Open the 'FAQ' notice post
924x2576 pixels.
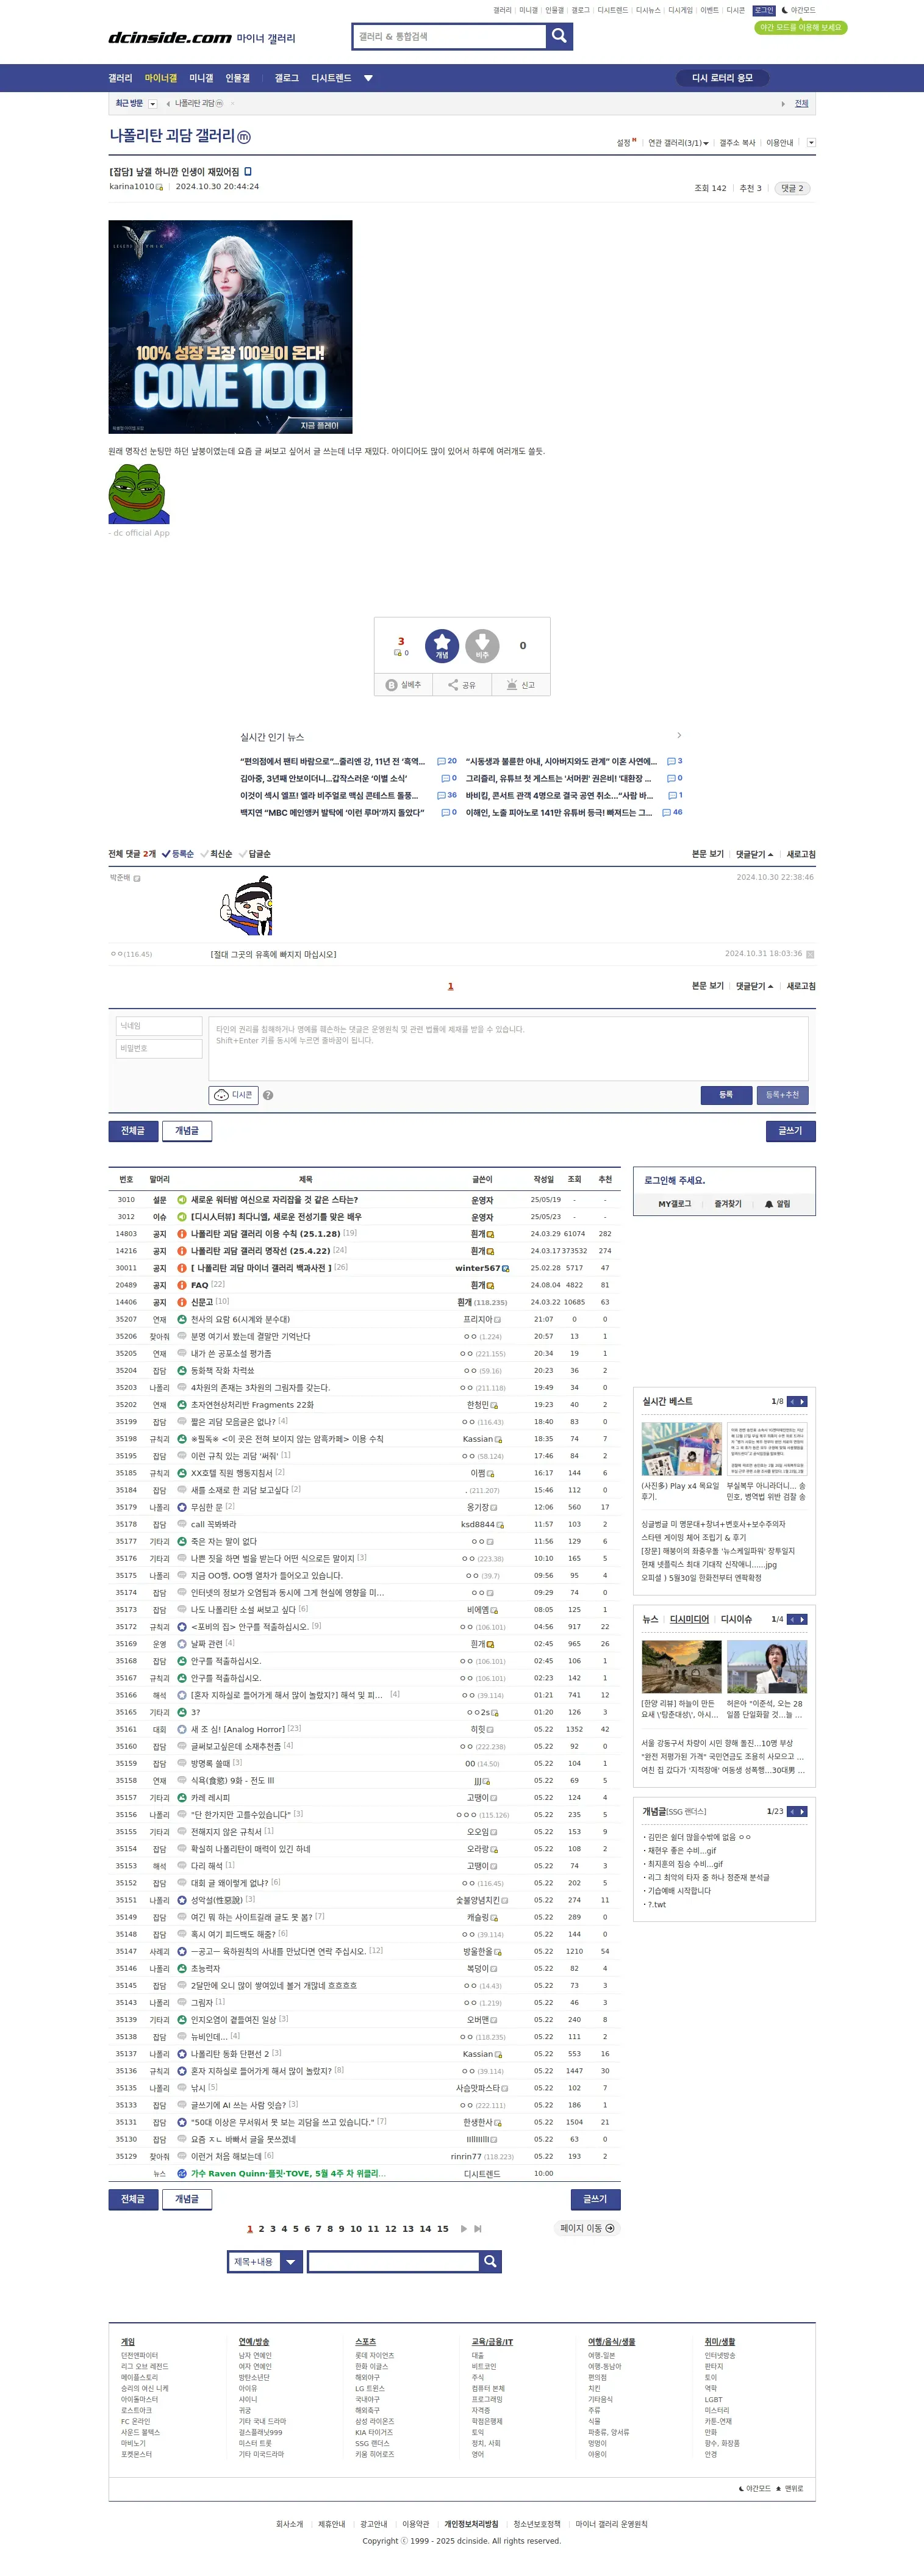click(x=199, y=1285)
